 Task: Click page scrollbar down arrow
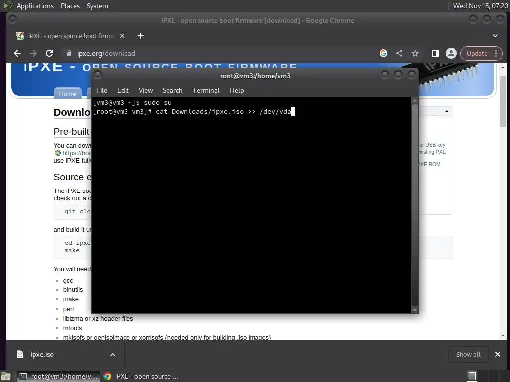click(503, 336)
